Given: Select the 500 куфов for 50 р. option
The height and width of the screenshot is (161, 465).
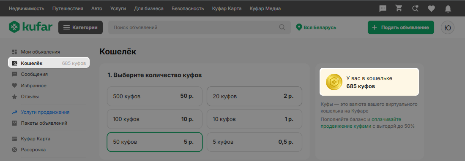Looking at the screenshot, I should tap(154, 96).
